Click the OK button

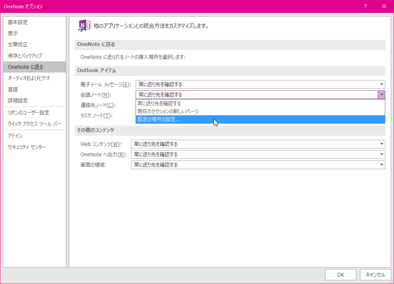click(340, 275)
